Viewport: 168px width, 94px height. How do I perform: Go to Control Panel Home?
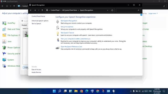tap(38, 16)
